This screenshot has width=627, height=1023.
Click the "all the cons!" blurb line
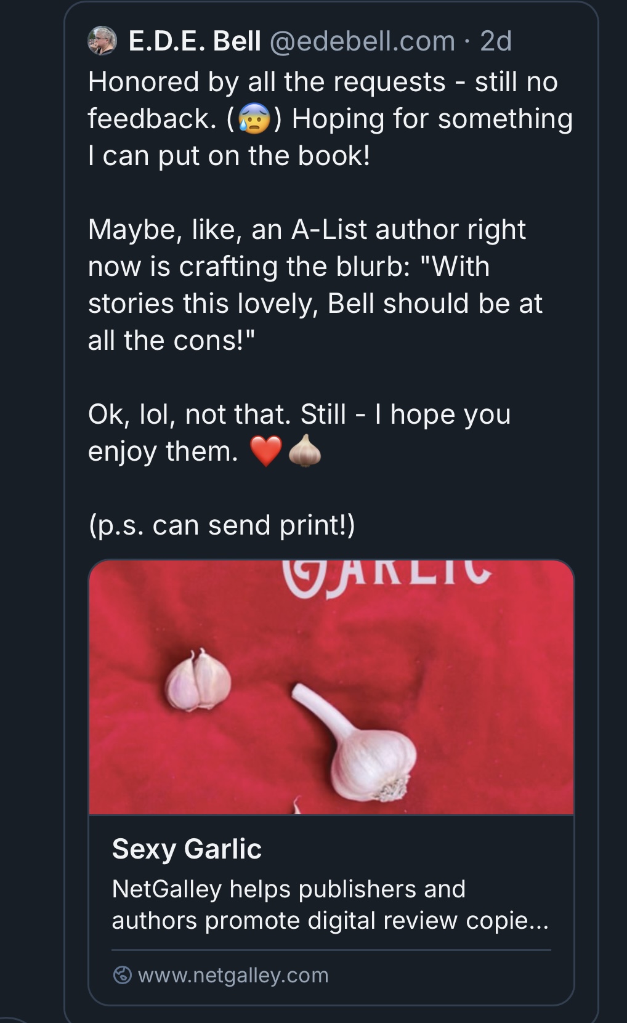pos(171,340)
